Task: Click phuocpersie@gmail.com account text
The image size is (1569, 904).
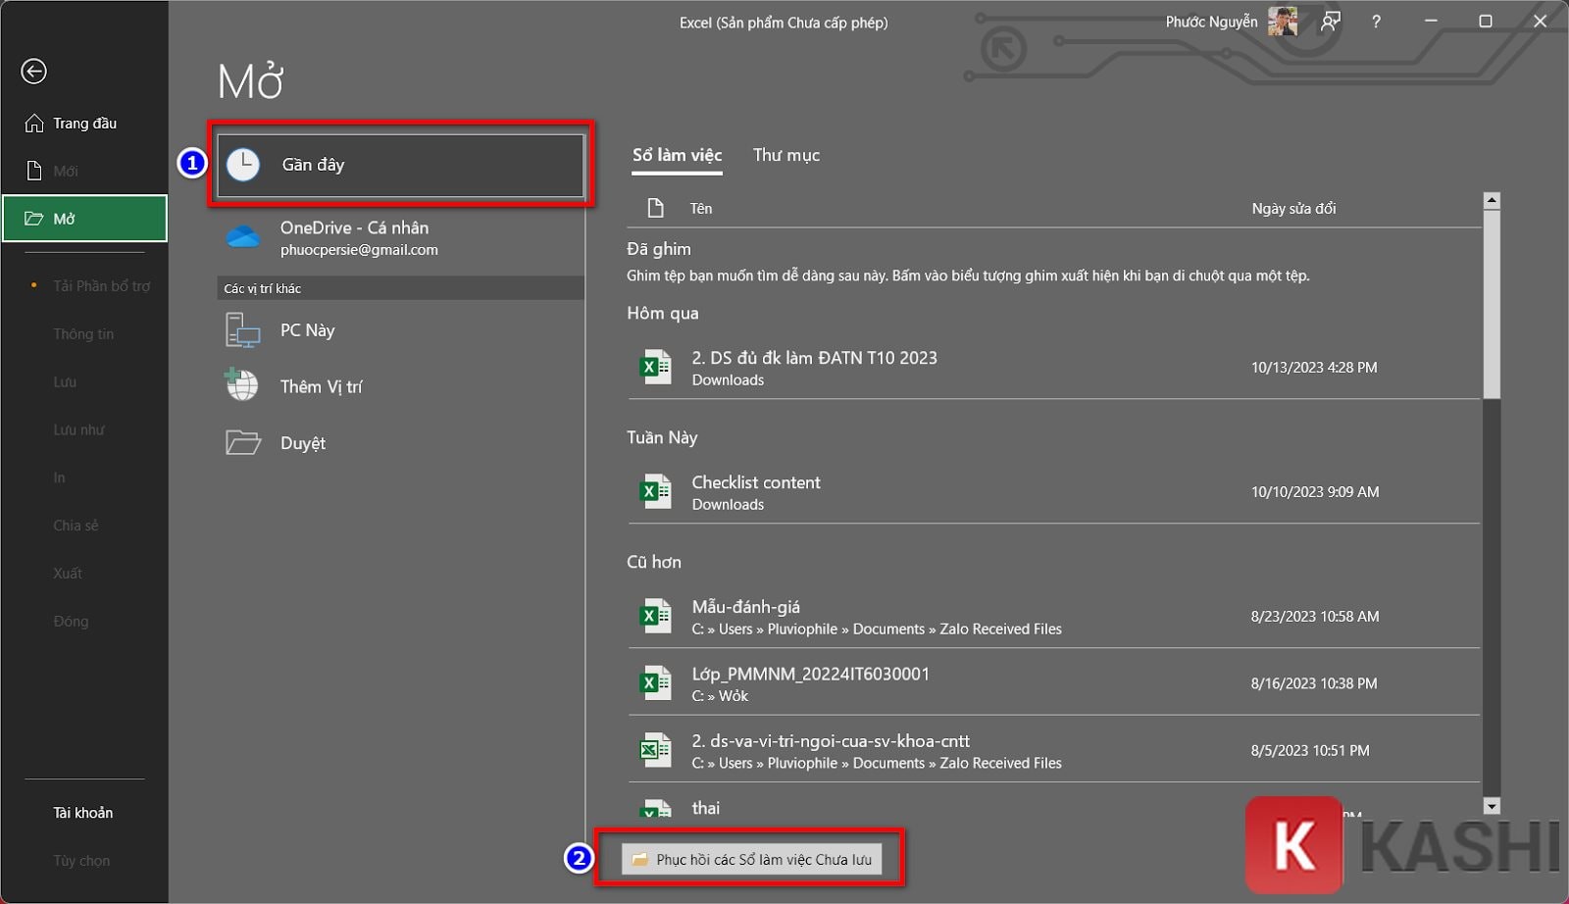Action: (359, 250)
